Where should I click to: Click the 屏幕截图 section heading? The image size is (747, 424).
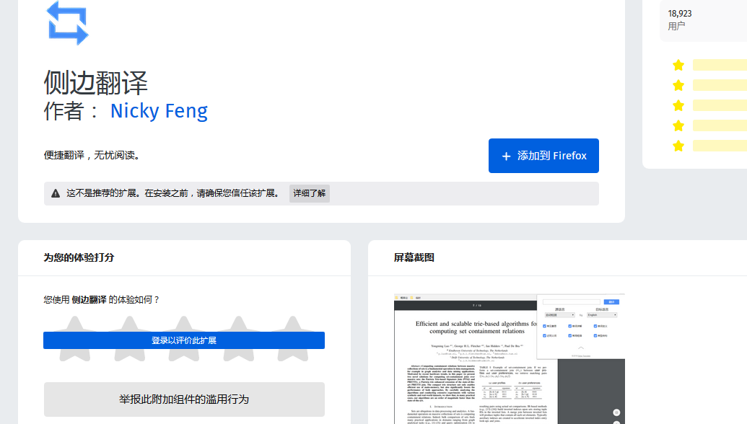[414, 257]
